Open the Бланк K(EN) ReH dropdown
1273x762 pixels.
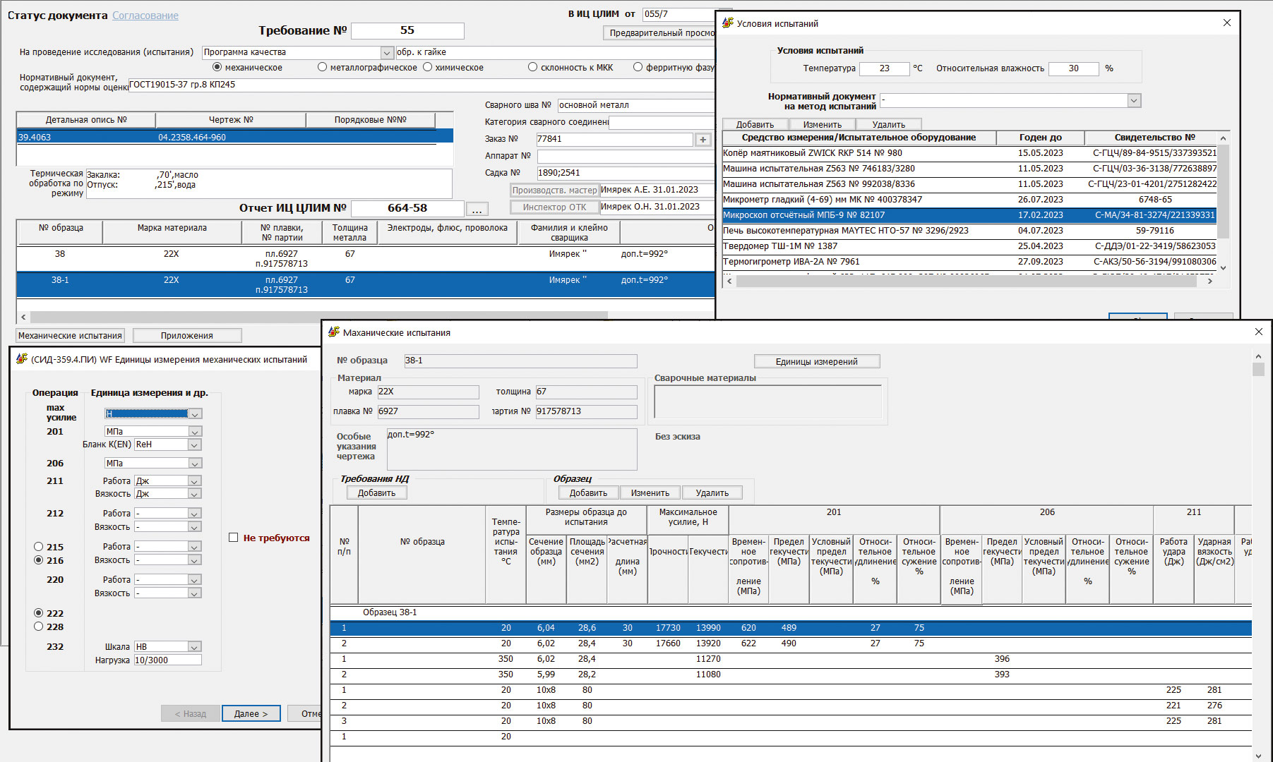coord(195,445)
